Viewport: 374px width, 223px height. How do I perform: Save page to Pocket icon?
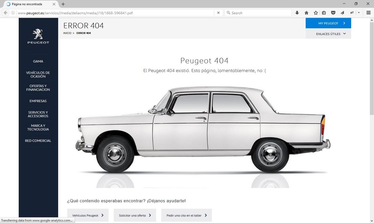333,13
